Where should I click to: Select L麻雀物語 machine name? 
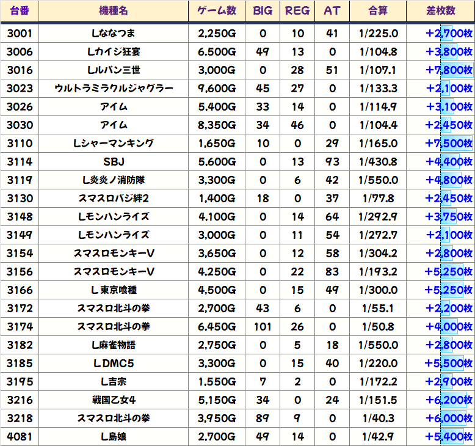pos(114,345)
